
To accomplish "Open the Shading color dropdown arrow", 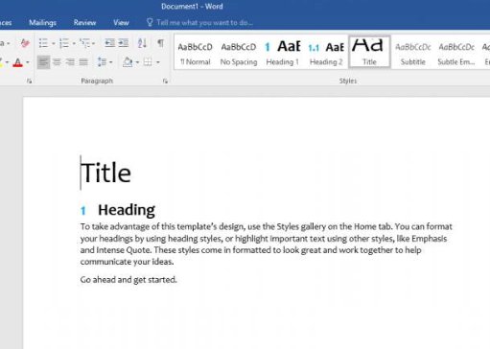I will pyautogui.click(x=137, y=62).
